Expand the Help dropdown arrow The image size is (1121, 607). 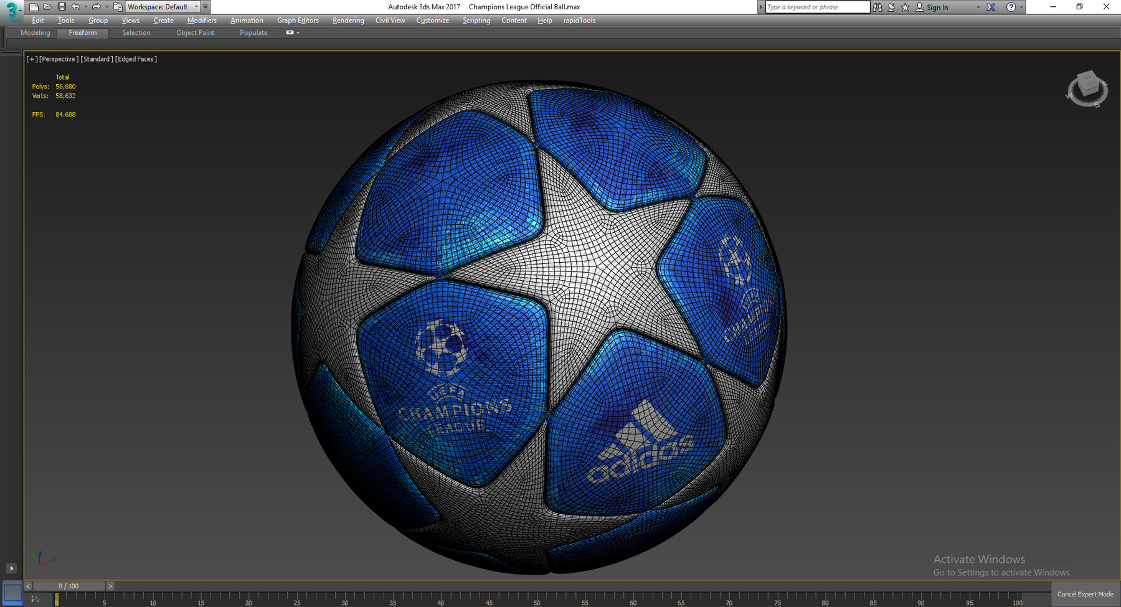[x=1021, y=7]
